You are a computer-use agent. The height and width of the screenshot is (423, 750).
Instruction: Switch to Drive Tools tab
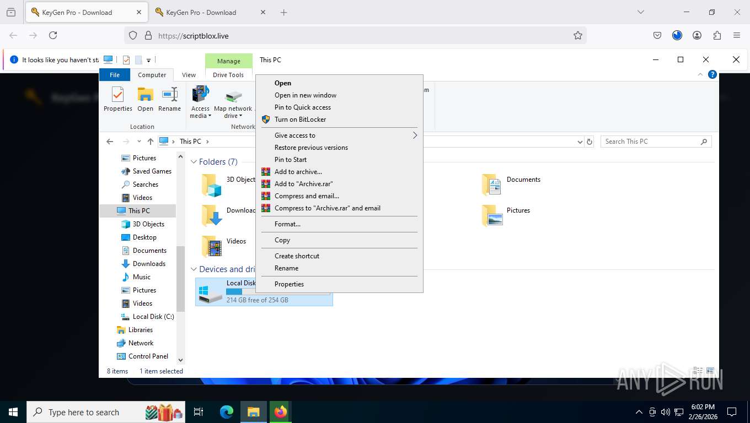(x=228, y=75)
